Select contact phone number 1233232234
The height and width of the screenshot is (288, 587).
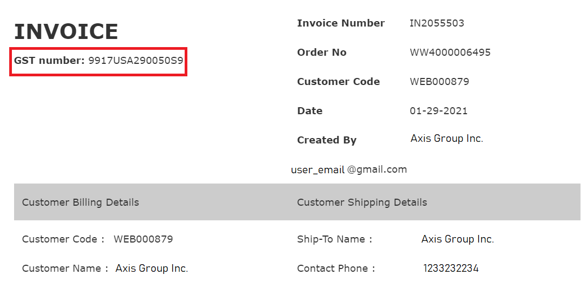[451, 269]
